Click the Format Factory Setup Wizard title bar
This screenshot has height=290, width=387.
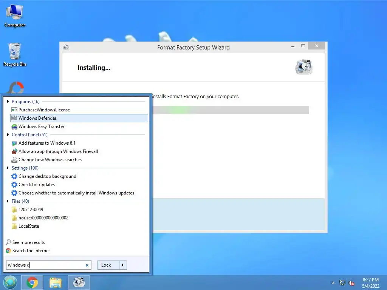tap(193, 47)
